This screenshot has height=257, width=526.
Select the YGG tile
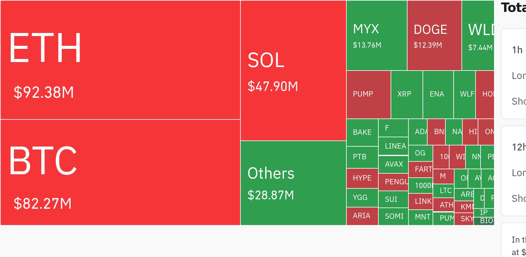point(362,197)
